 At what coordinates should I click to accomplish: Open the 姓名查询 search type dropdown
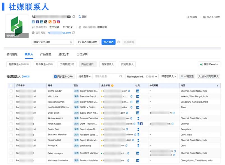(x=85, y=76)
